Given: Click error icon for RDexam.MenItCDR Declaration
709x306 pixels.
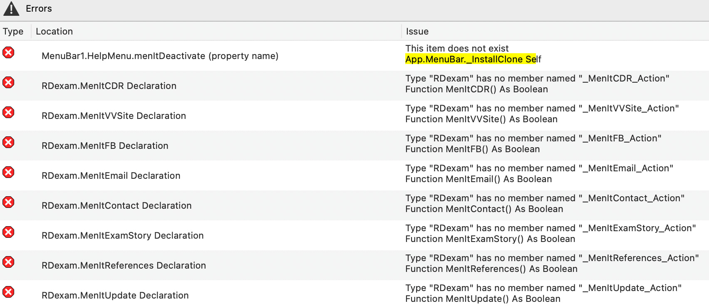Looking at the screenshot, I should pos(8,82).
